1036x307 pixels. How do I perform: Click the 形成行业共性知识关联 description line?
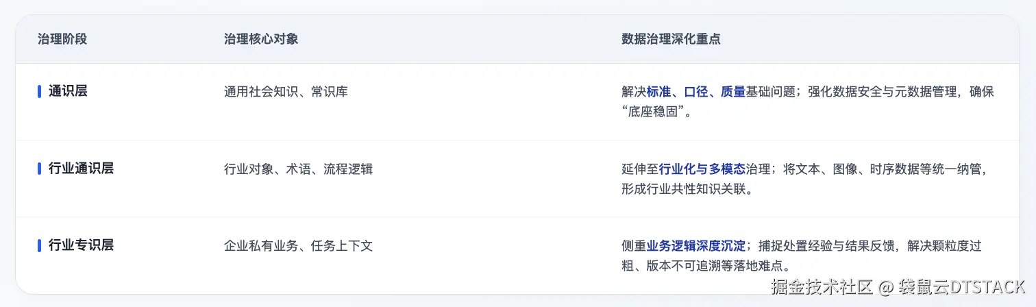point(687,189)
